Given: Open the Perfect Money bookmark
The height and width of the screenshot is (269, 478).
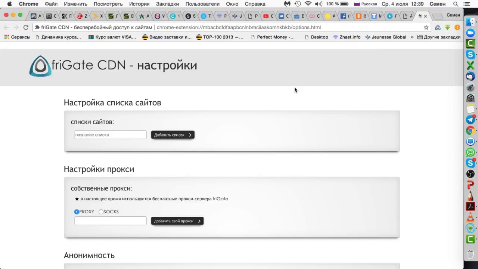Looking at the screenshot, I should [273, 37].
